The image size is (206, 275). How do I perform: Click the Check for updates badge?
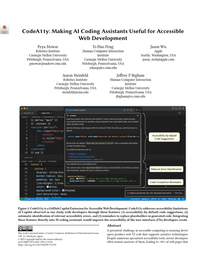[x=4, y=29]
